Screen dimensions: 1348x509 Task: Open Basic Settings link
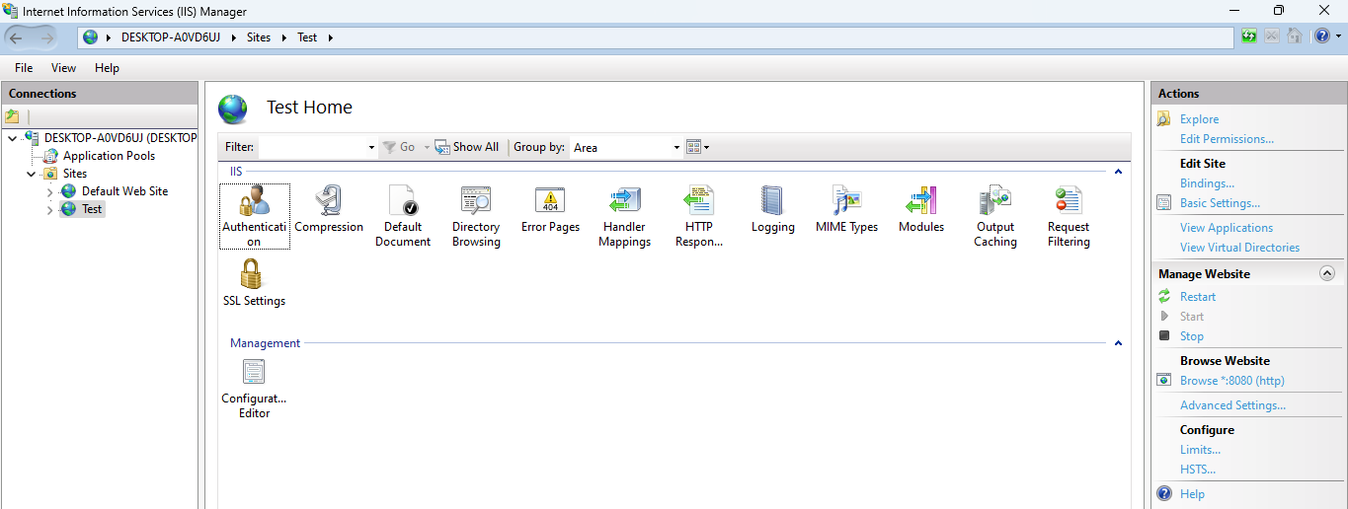tap(1220, 203)
